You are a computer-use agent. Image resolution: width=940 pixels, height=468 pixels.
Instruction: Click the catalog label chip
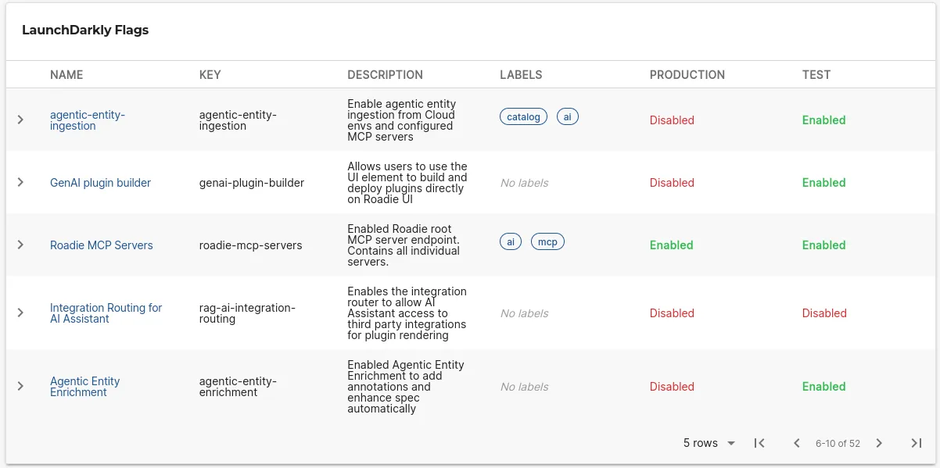(523, 116)
